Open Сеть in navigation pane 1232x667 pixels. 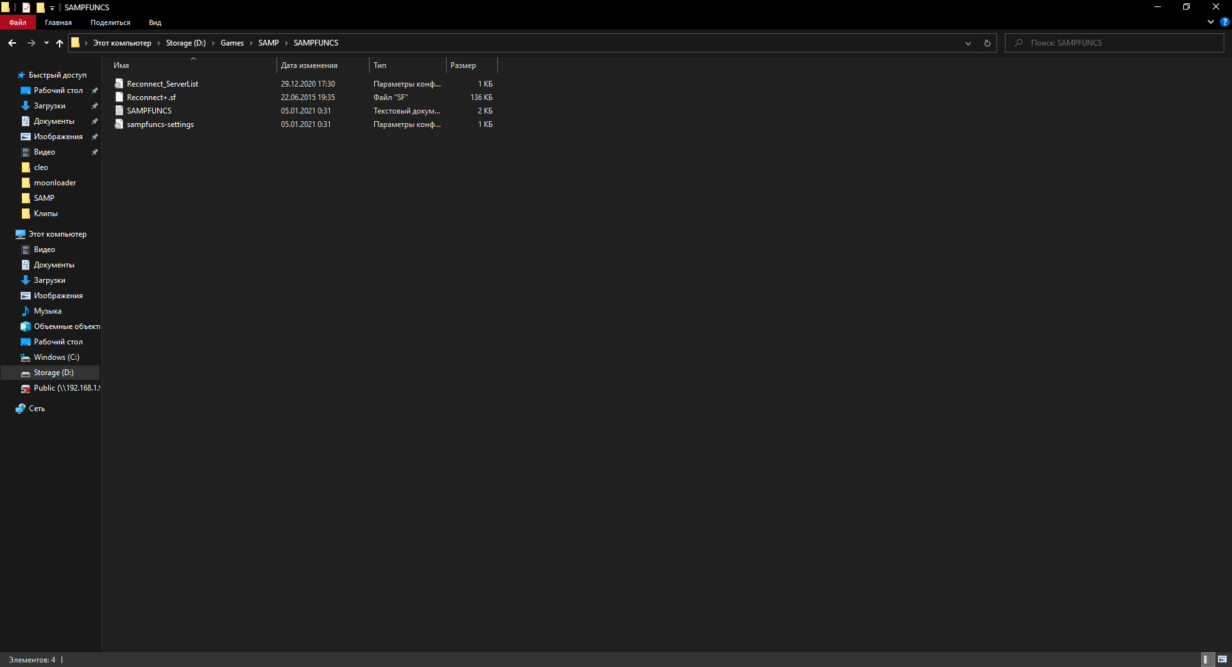tap(37, 409)
